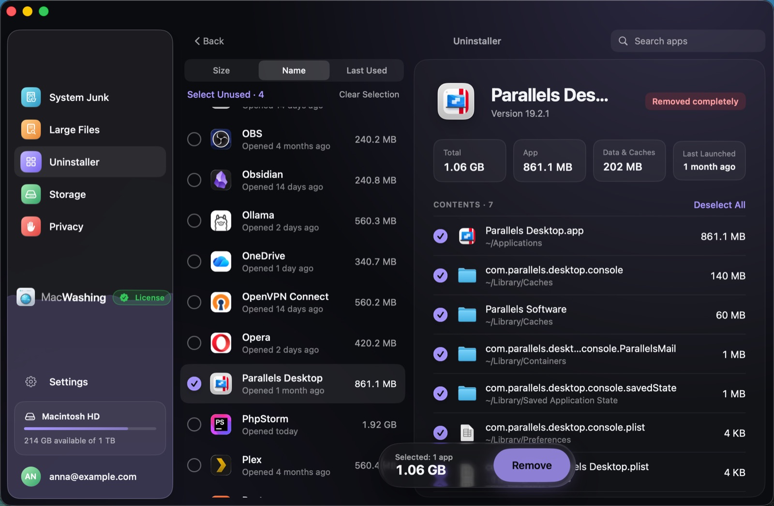This screenshot has height=506, width=774.
Task: Click the Search apps field
Action: (x=687, y=41)
